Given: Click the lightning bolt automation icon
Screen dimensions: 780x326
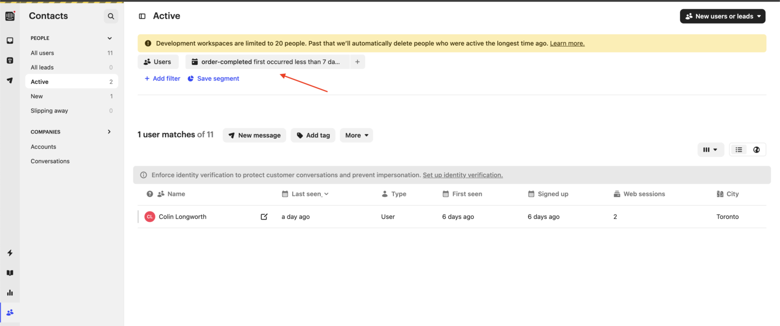Looking at the screenshot, I should point(10,253).
